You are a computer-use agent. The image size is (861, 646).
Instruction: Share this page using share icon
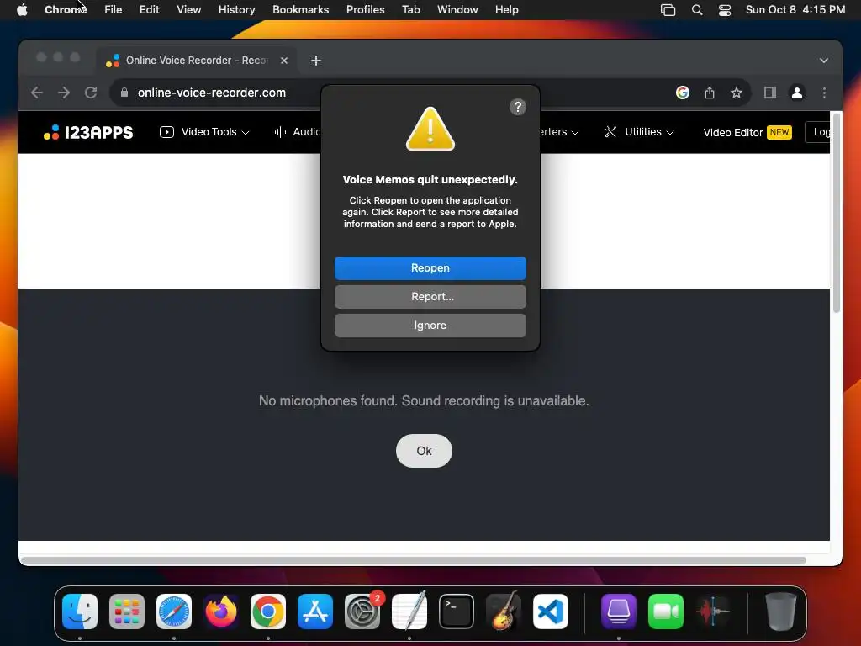[710, 93]
